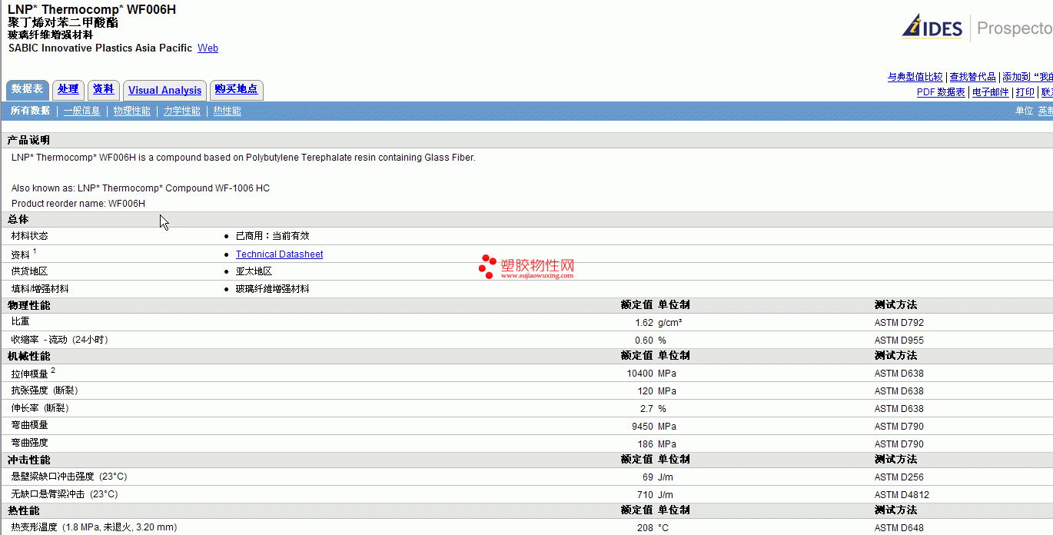The width and height of the screenshot is (1053, 535).
Task: Click the 产品说明 section header
Action: point(28,141)
